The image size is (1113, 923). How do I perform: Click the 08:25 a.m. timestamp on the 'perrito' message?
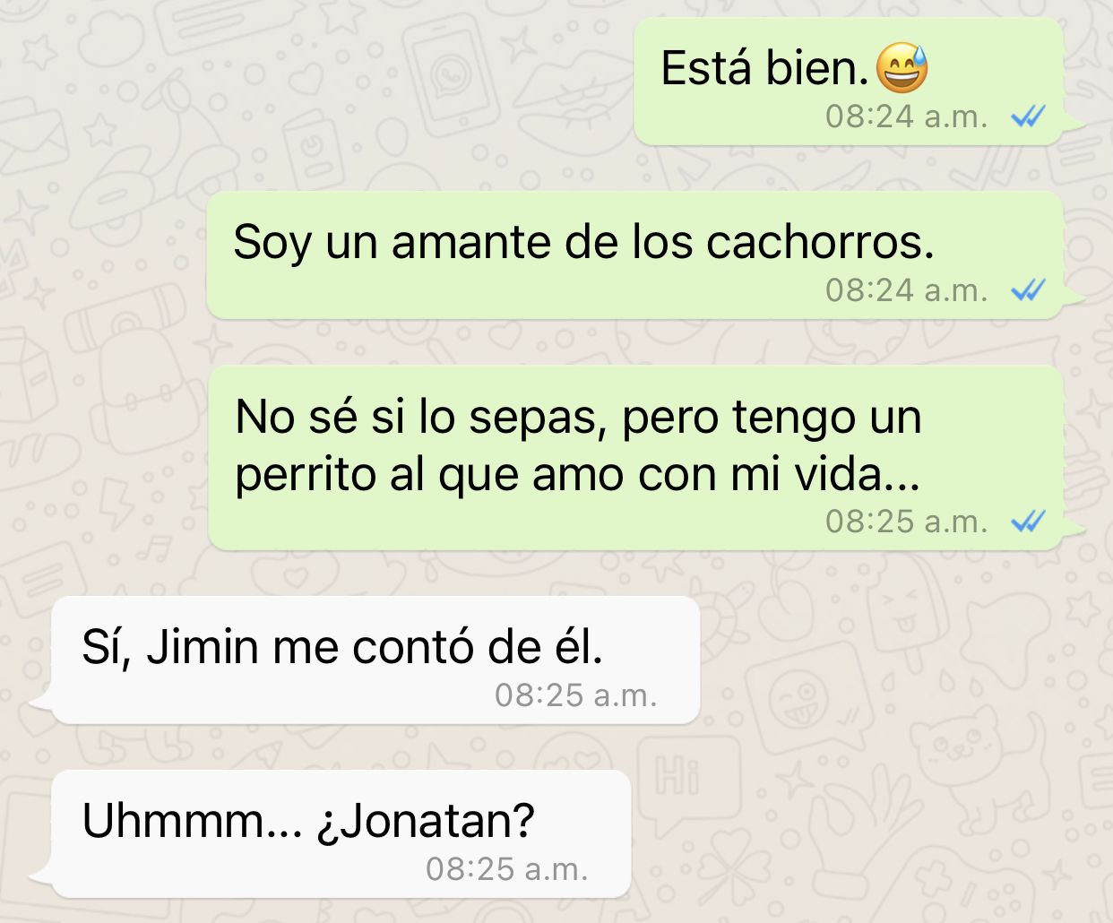[906, 522]
